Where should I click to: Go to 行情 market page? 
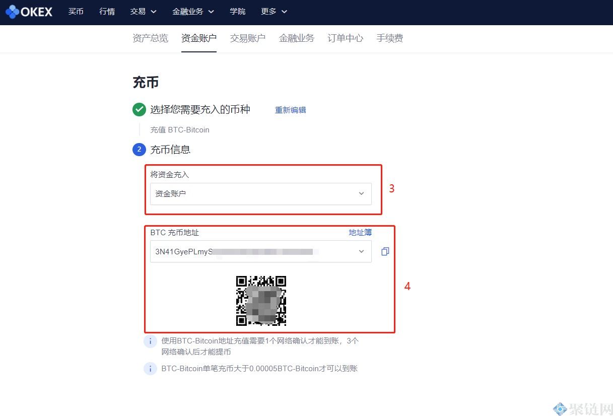click(x=107, y=12)
